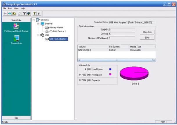Open the Run menu

(x=10, y=8)
